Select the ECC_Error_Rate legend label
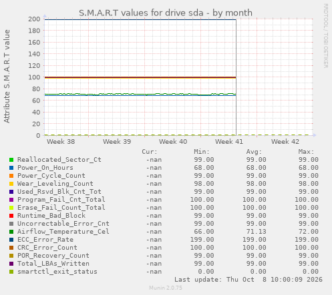 (x=45, y=240)
